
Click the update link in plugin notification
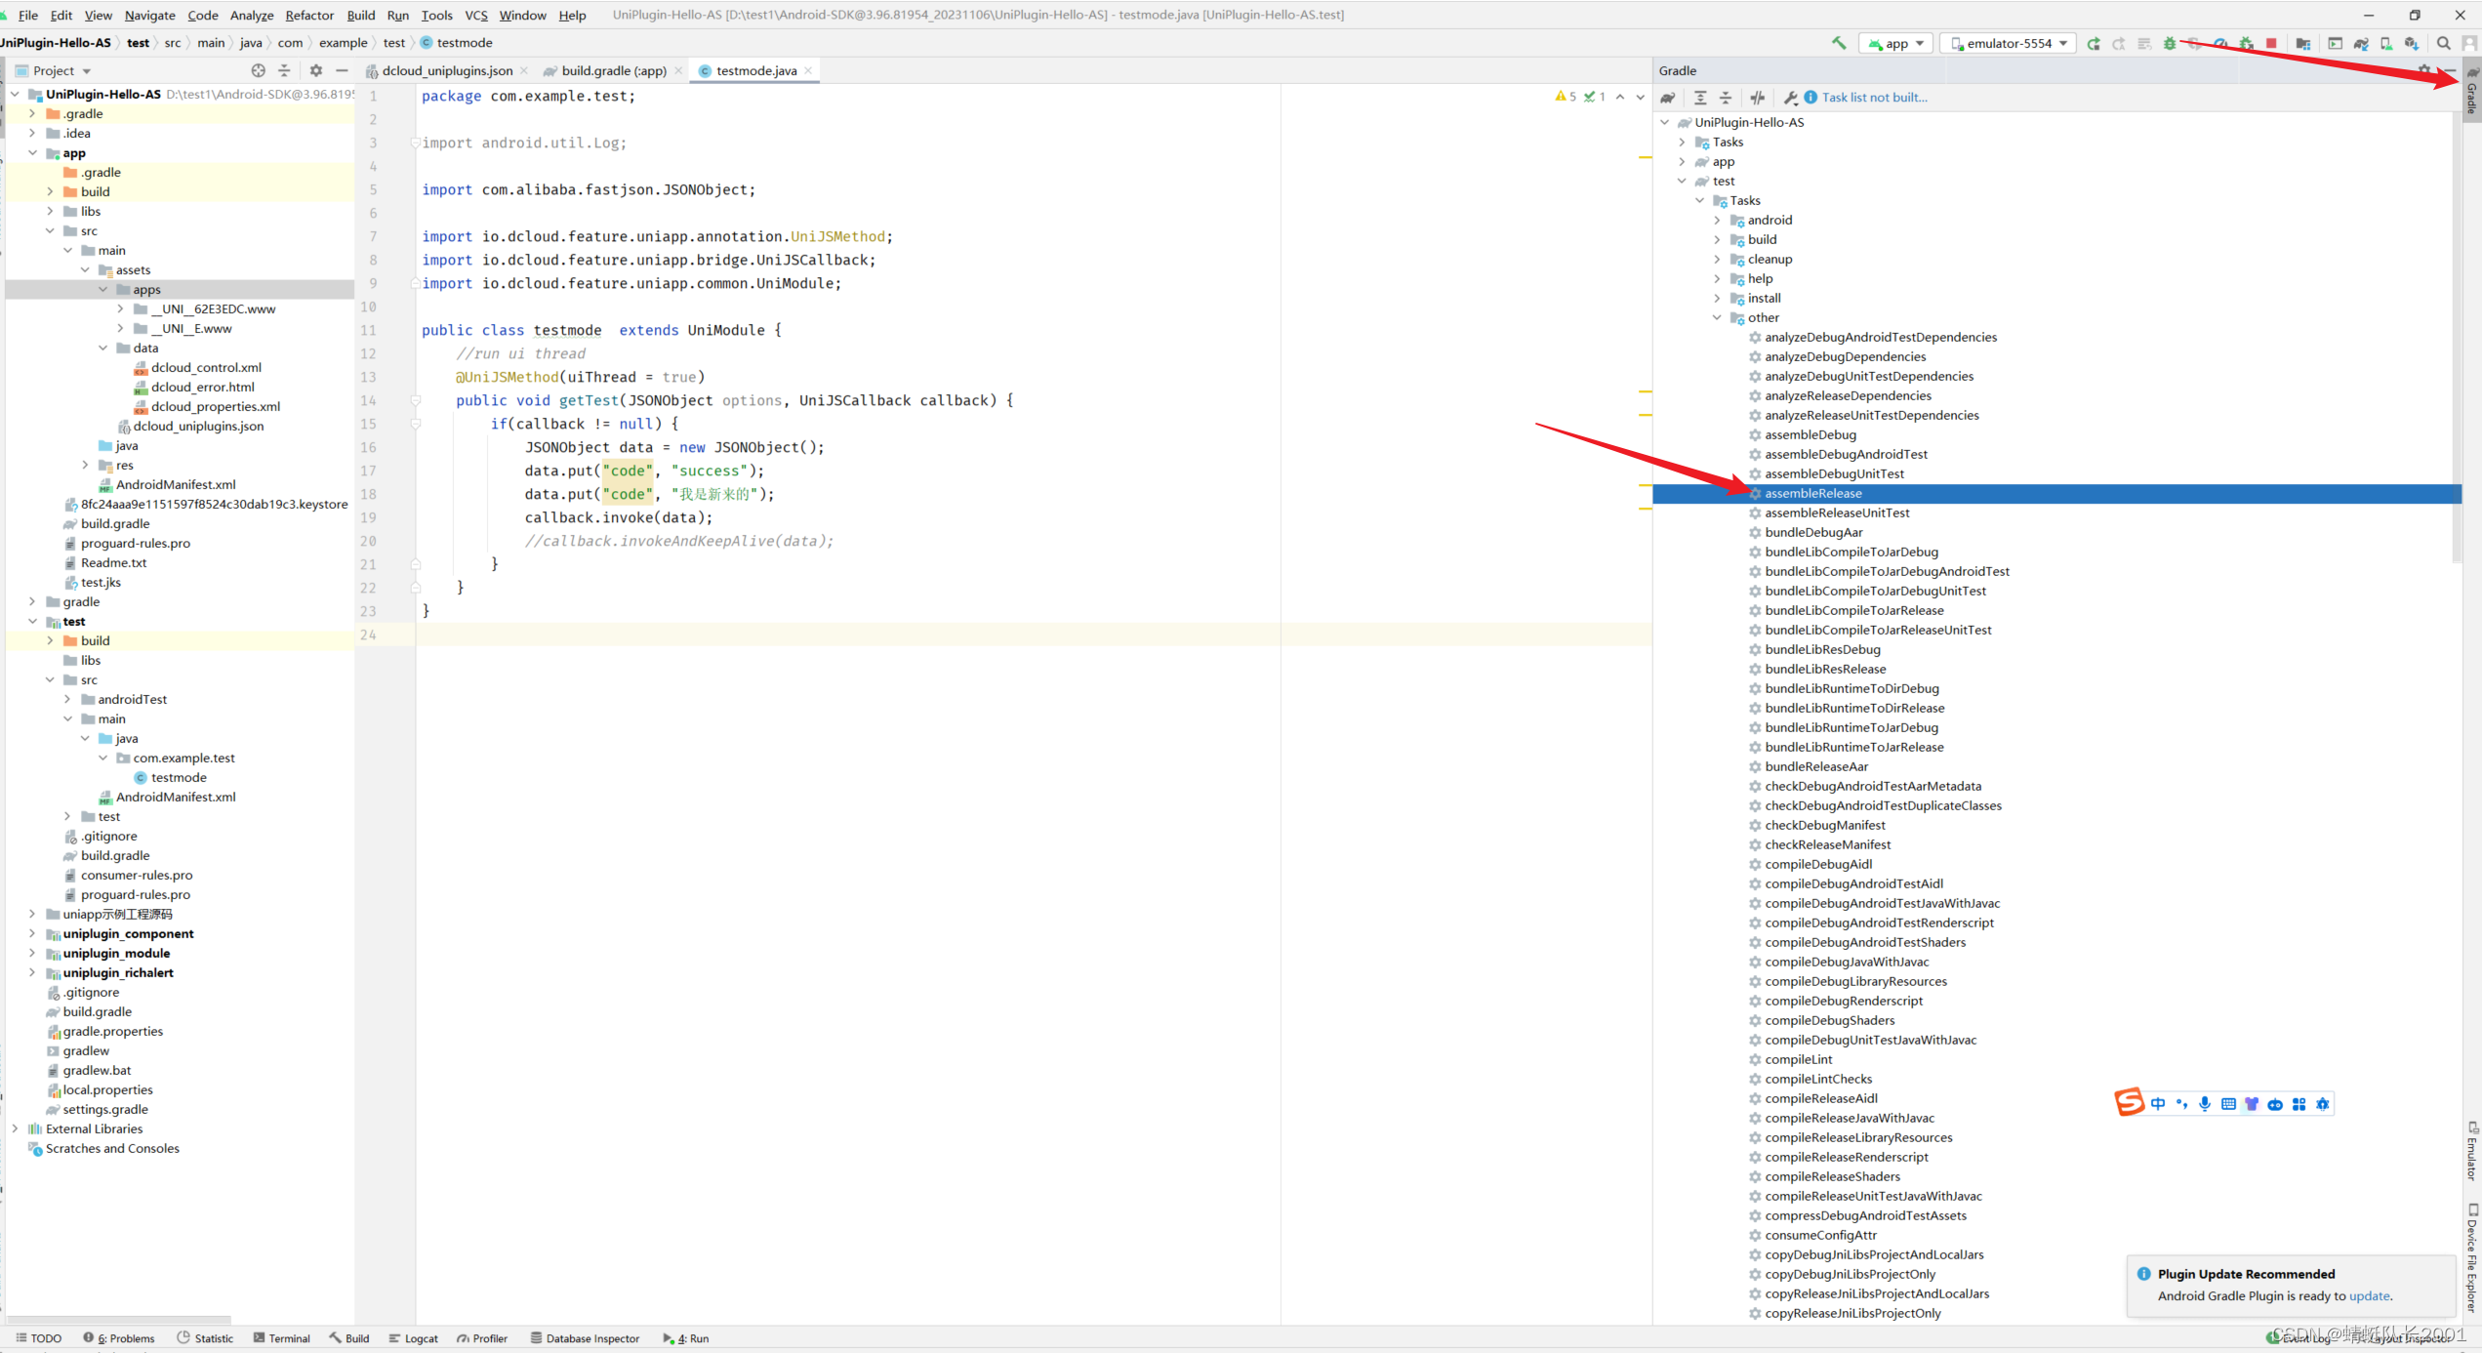coord(2369,1295)
